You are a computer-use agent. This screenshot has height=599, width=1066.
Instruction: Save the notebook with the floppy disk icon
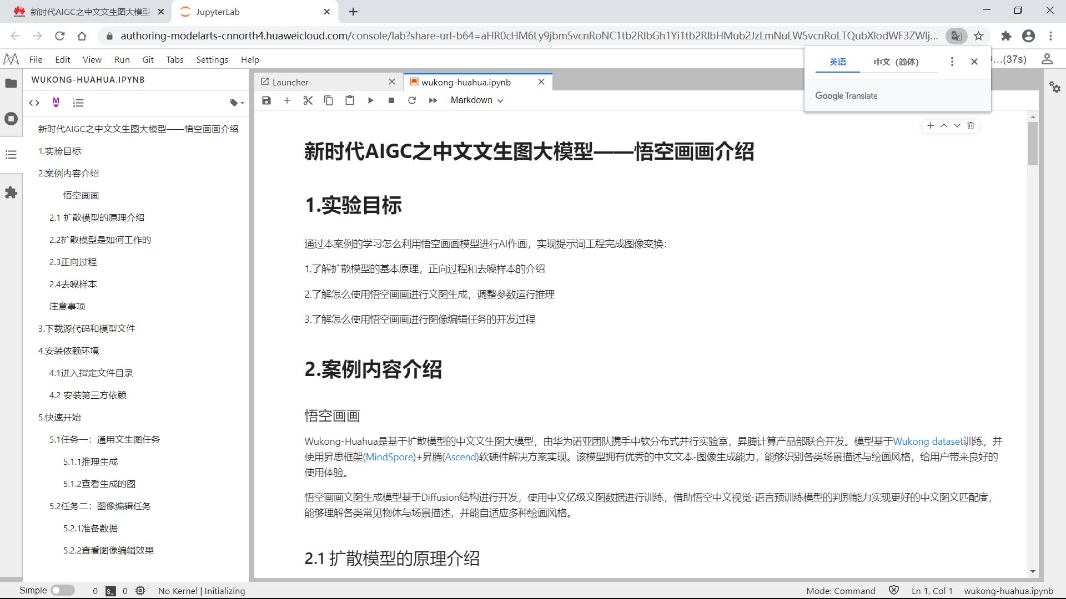click(266, 100)
